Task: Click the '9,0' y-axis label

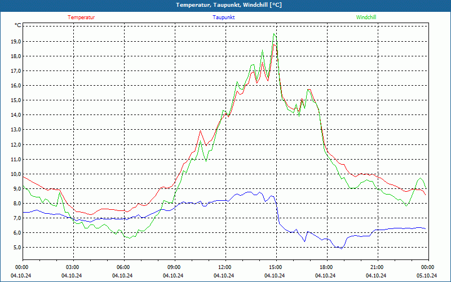Action: pyautogui.click(x=17, y=188)
